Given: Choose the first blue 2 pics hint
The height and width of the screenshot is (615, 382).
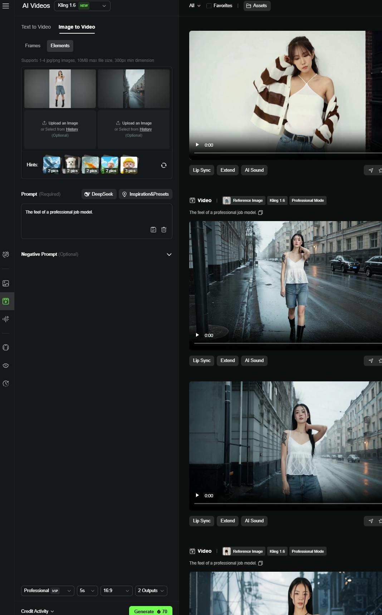Looking at the screenshot, I should tap(52, 165).
